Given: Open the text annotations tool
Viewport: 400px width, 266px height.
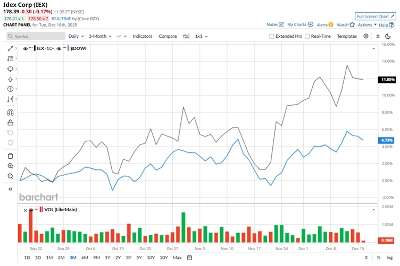Looking at the screenshot, I should pyautogui.click(x=10, y=58).
